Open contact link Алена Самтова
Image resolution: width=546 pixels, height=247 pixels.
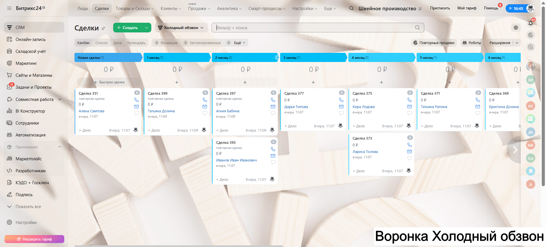click(x=92, y=111)
